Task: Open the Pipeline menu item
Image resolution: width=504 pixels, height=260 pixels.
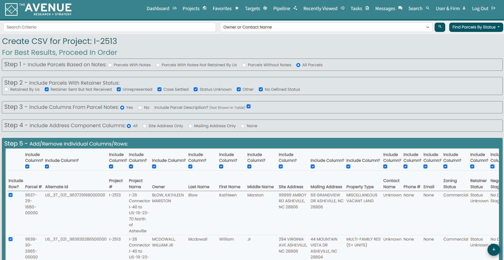Action: click(x=285, y=9)
